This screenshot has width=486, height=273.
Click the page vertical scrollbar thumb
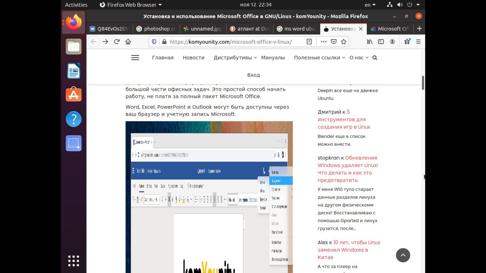pyautogui.click(x=423, y=83)
